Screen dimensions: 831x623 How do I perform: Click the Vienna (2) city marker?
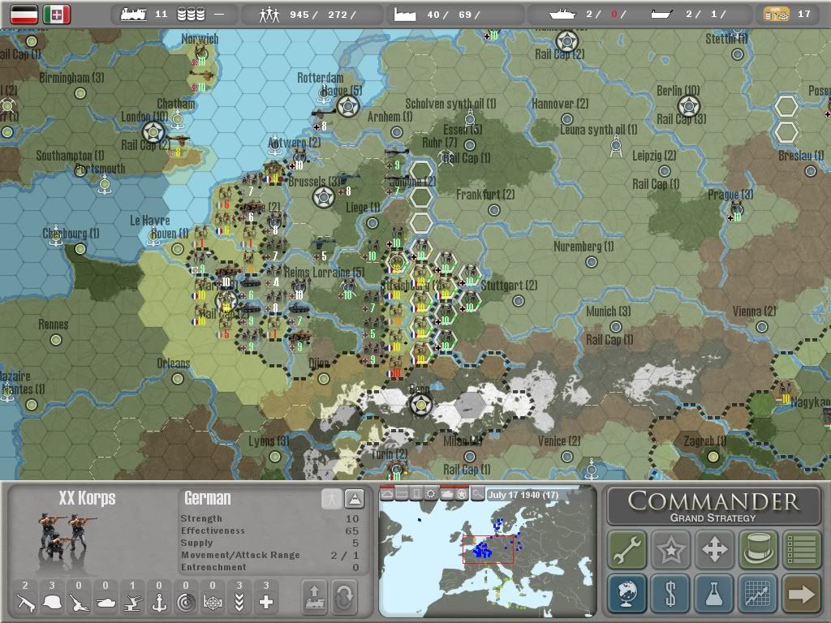pyautogui.click(x=761, y=327)
